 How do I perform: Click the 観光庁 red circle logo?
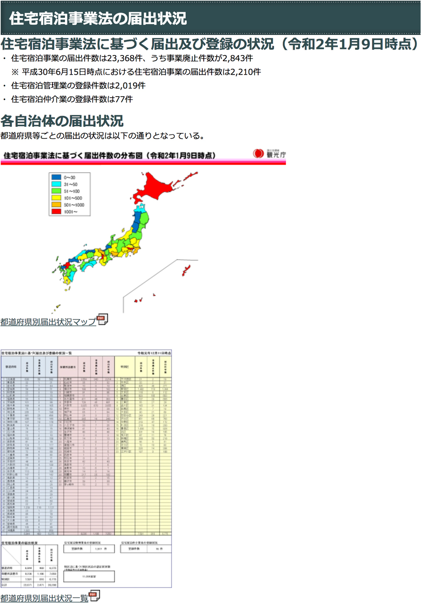[x=259, y=154]
